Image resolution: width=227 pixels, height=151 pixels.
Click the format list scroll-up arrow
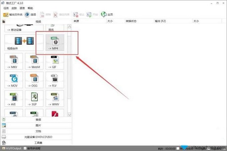[x=70, y=27]
